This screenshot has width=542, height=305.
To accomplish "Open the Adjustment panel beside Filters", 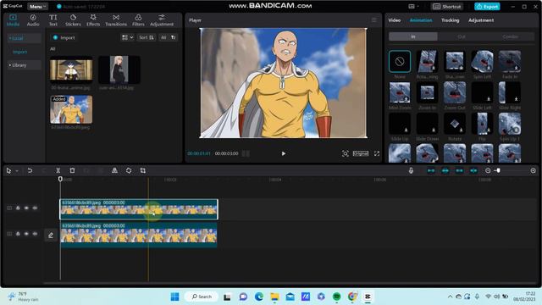I will 162,20.
